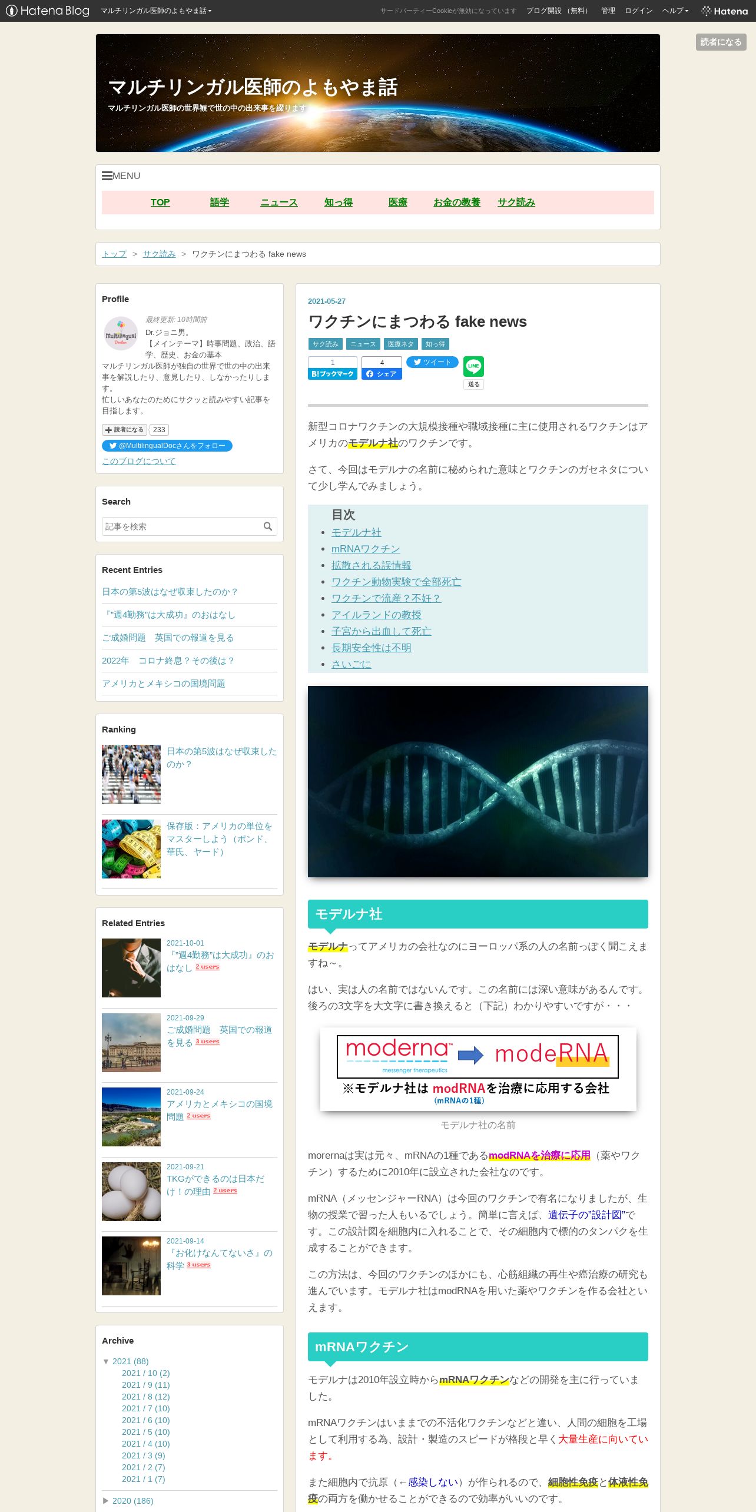Open recent entry 2022年 コロナ終息？その後は？

[x=168, y=661]
